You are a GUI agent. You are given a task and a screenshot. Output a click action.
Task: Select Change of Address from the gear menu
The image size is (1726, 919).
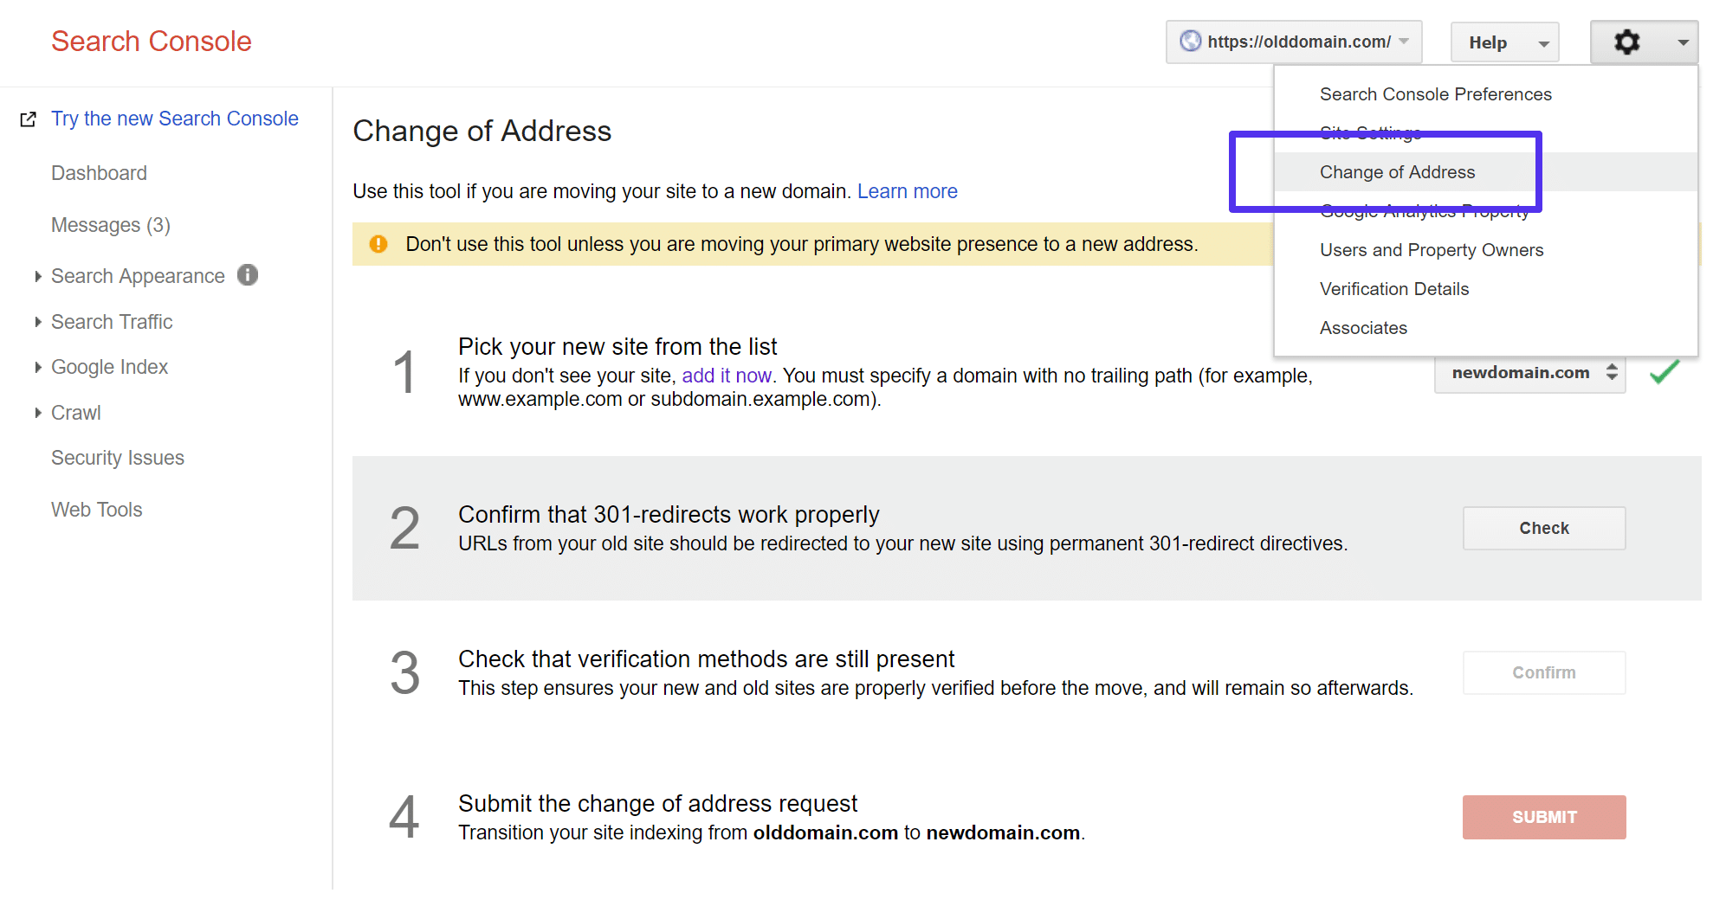1397,171
